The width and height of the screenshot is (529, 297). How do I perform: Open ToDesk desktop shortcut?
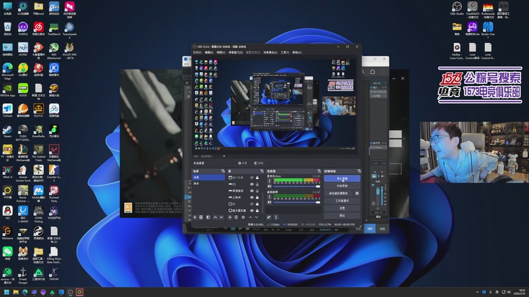coord(7,110)
